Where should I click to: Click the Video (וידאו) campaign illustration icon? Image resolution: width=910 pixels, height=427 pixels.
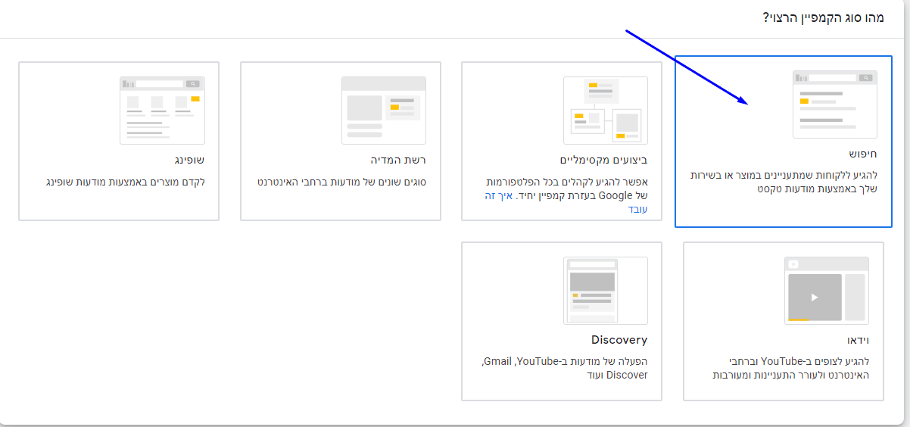(x=827, y=291)
